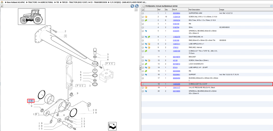Click the plus icon for BUSHING row
273x131 pixels.
143,78
